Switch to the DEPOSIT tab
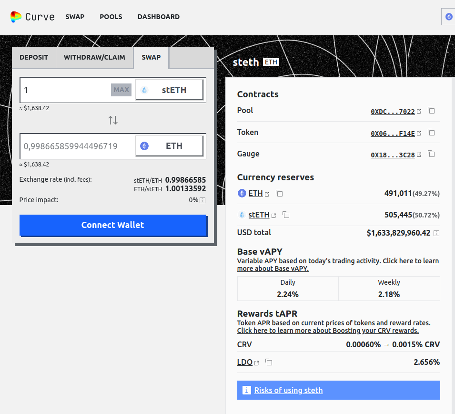The height and width of the screenshot is (414, 455). pyautogui.click(x=34, y=57)
